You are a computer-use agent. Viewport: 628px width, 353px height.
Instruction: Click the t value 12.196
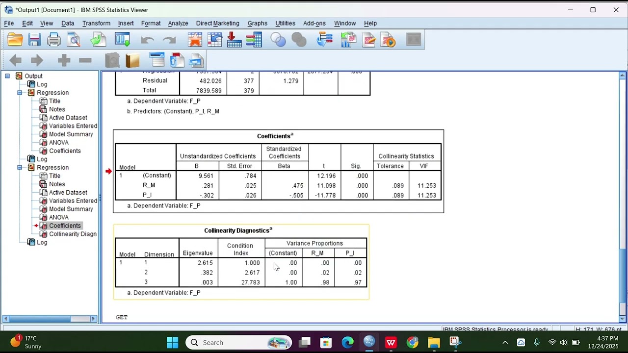327,176
